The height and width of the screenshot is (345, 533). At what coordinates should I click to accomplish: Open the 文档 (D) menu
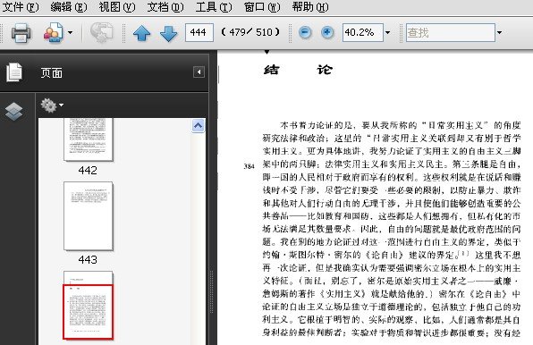[x=165, y=7]
